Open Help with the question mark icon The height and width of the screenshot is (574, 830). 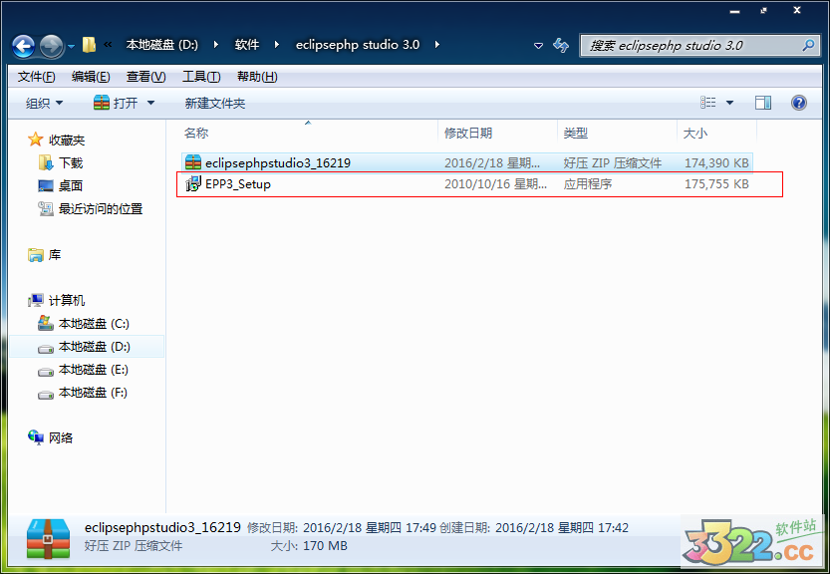[799, 103]
